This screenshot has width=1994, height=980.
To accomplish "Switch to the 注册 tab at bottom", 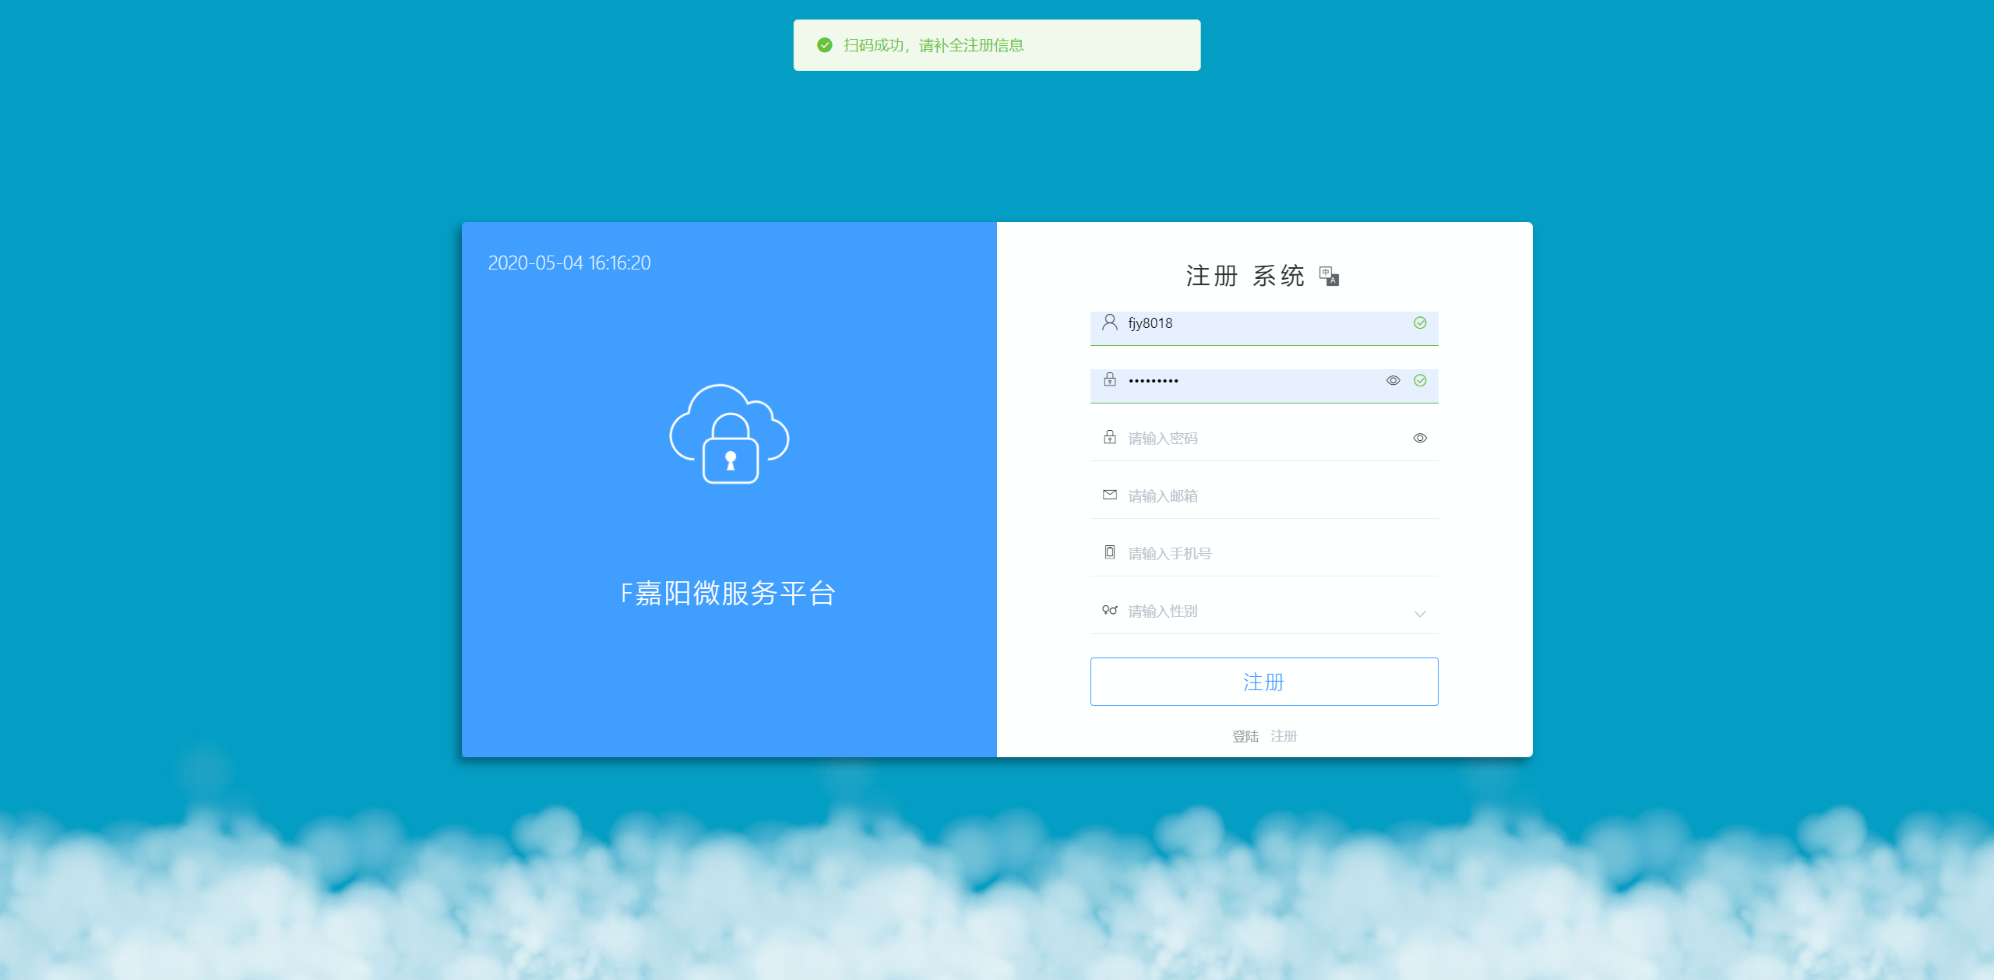I will pyautogui.click(x=1284, y=736).
